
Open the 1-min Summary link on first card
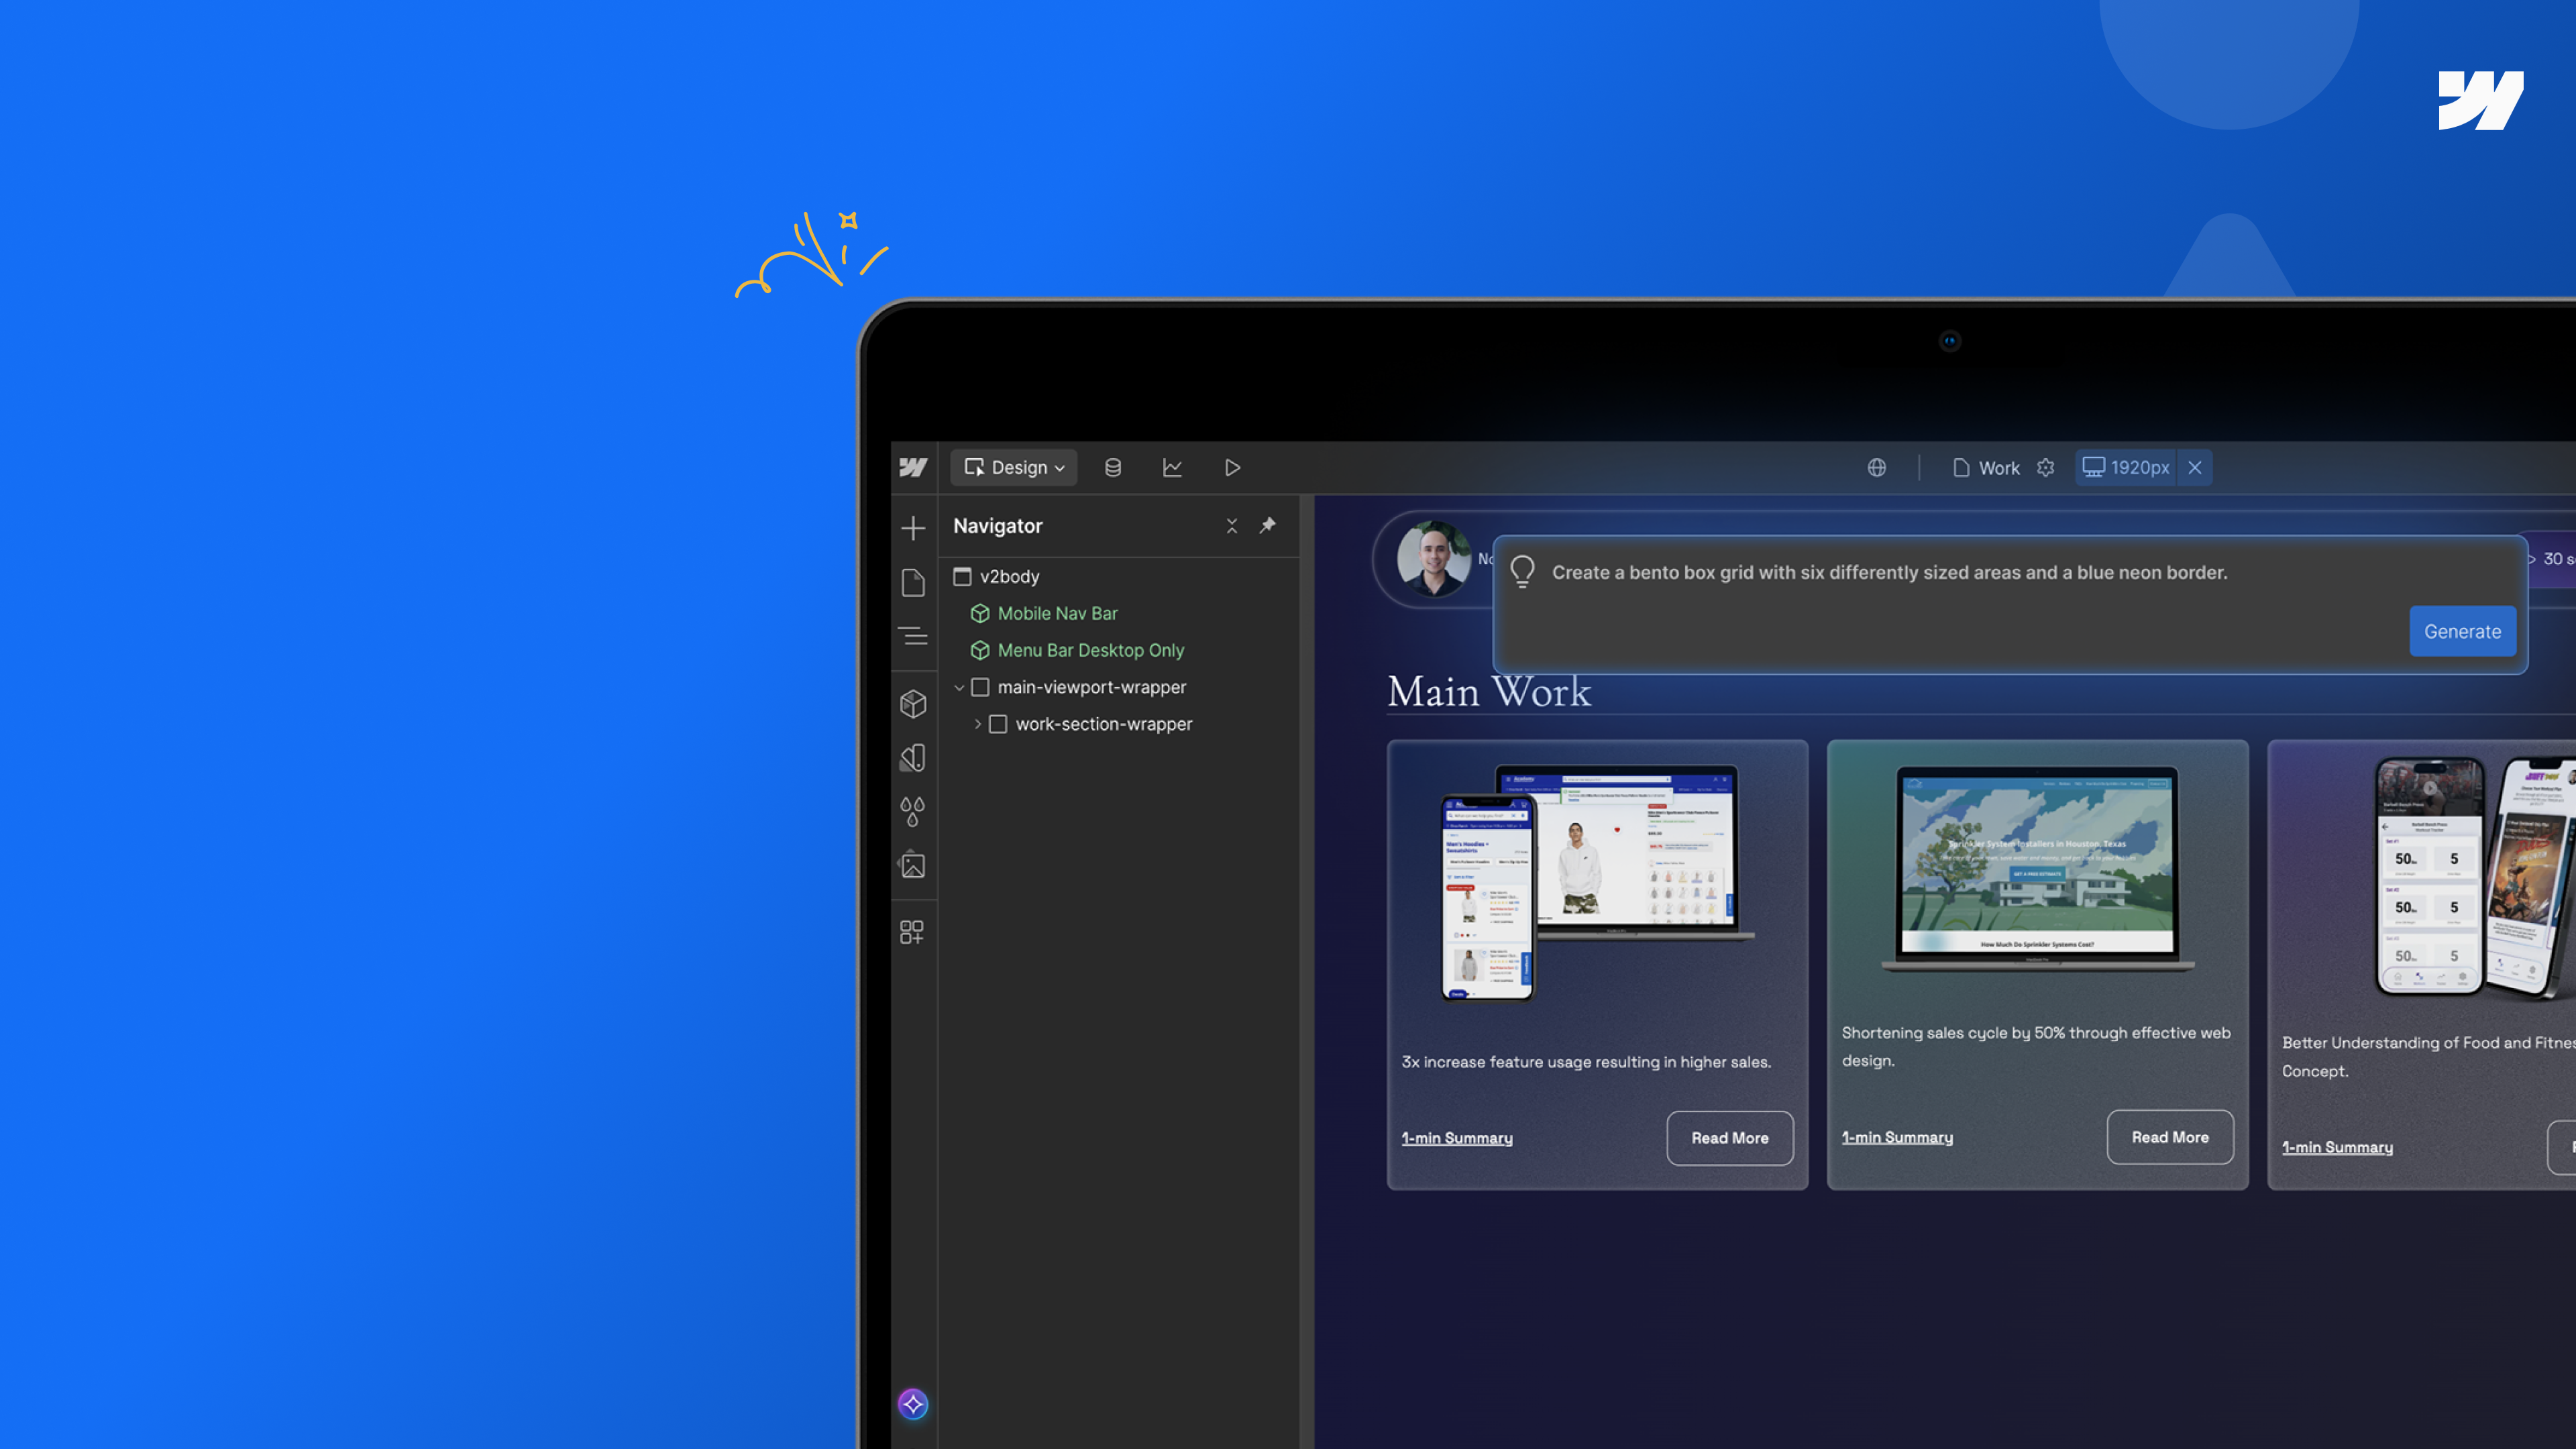click(1456, 1138)
